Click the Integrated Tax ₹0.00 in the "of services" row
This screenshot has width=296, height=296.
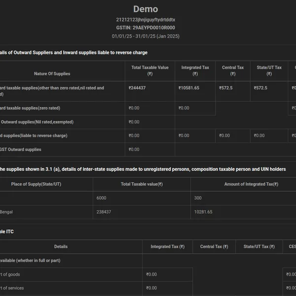[151, 288]
